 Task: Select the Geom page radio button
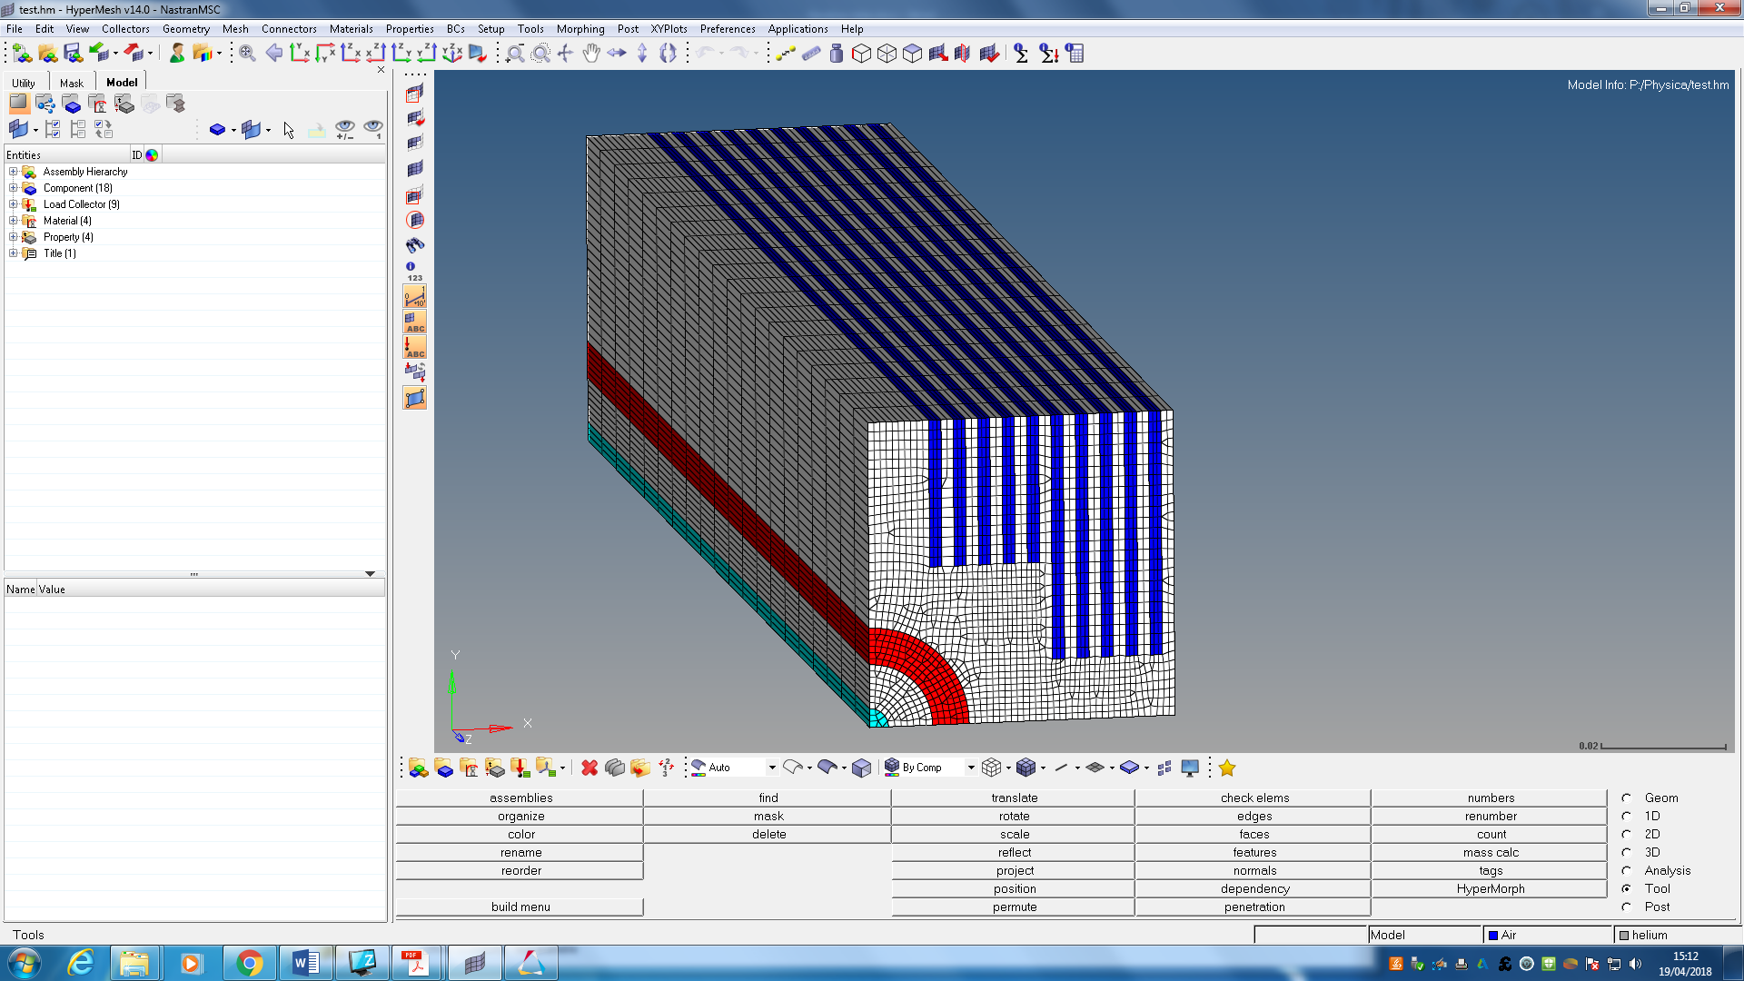pyautogui.click(x=1627, y=798)
